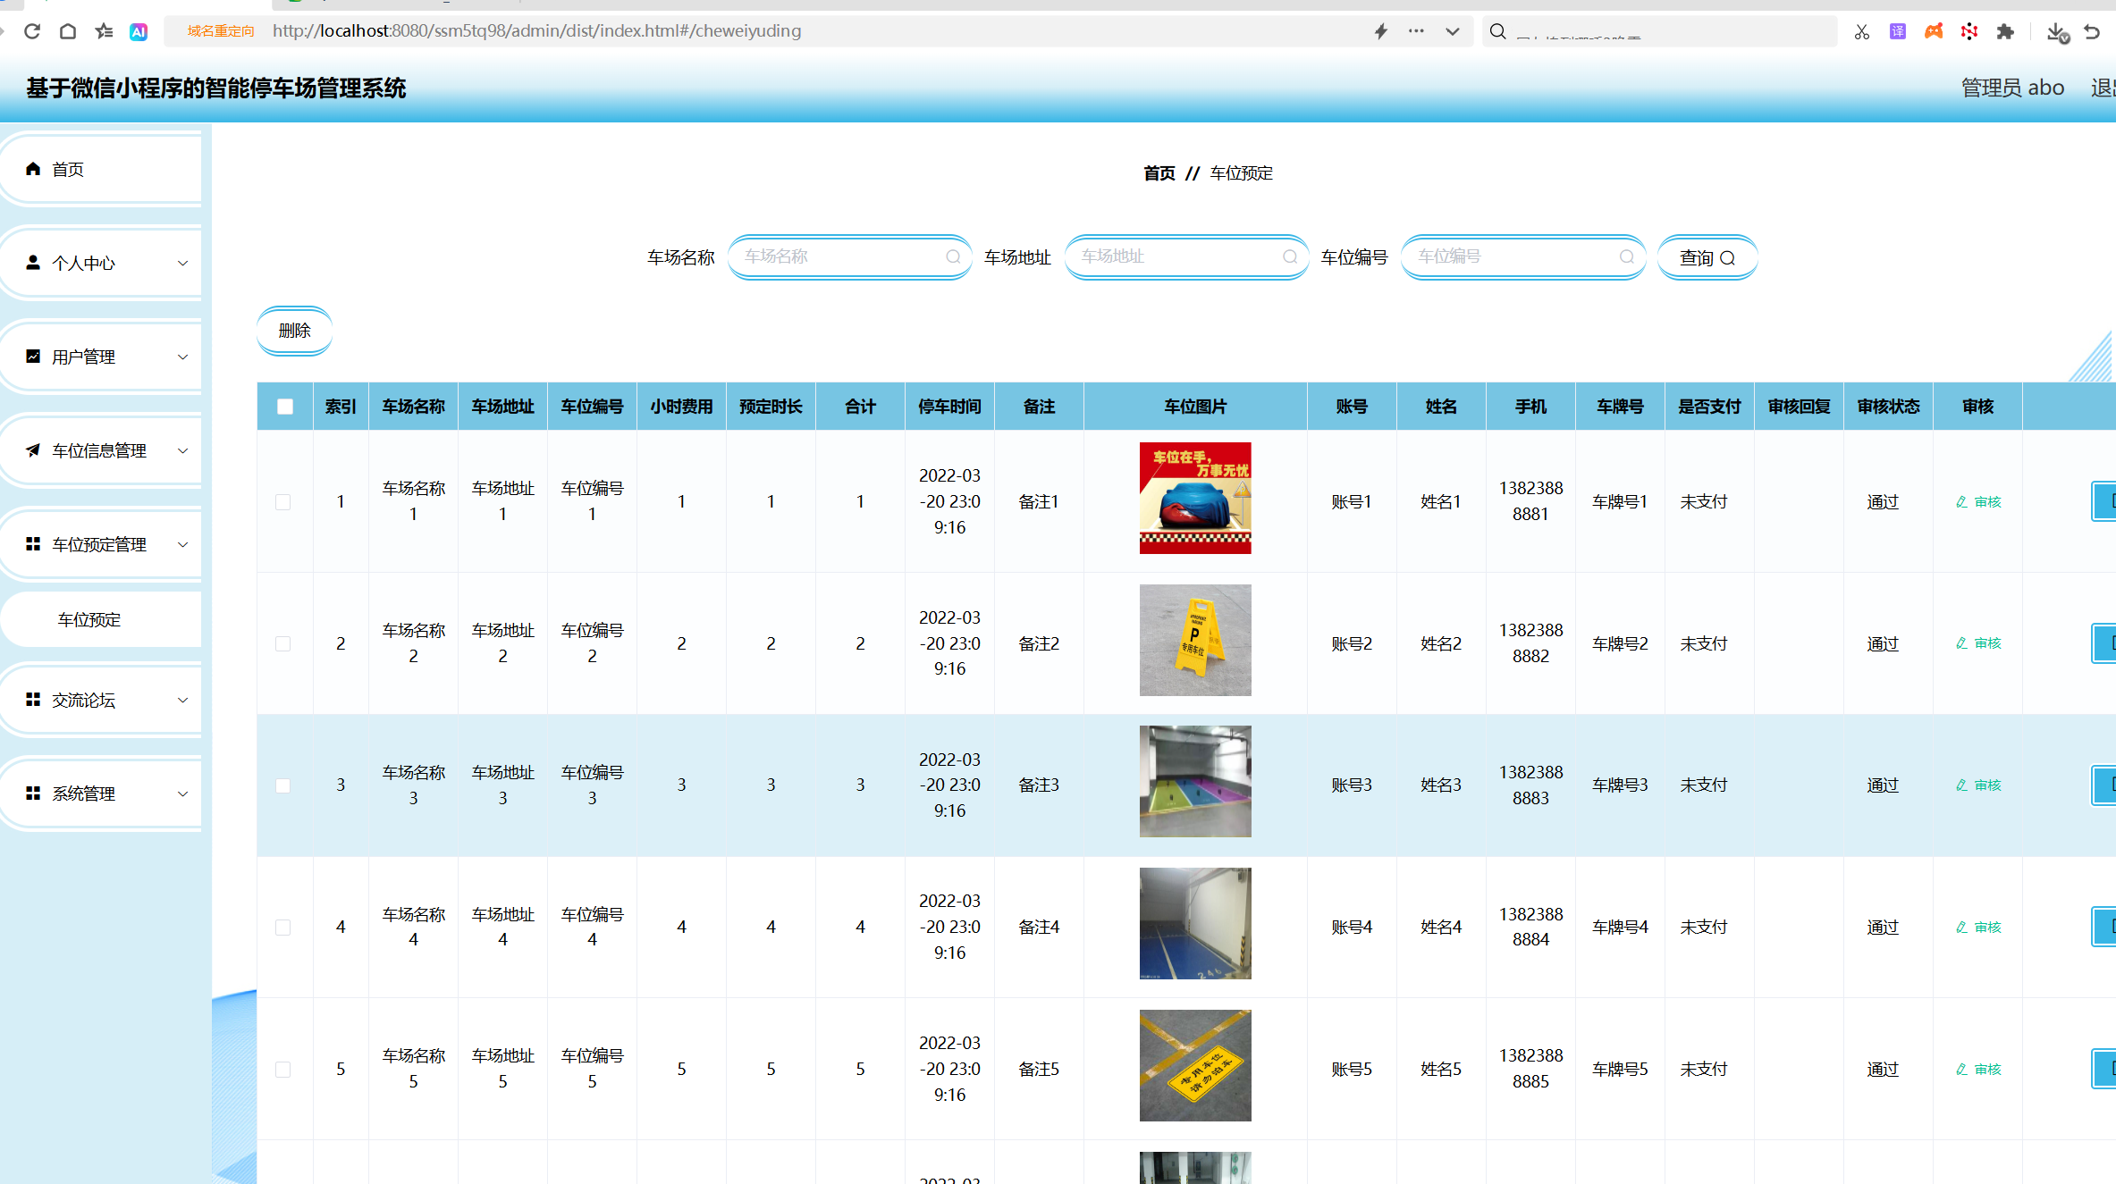This screenshot has height=1184, width=2116.
Task: Click 审核 for the 账号5 row
Action: click(1978, 1070)
